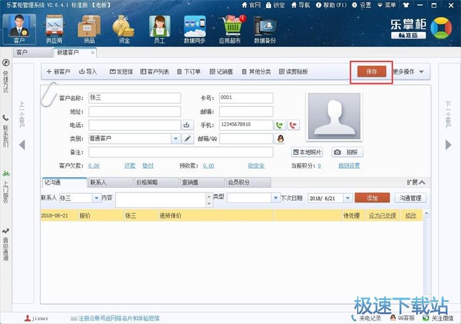Image resolution: width=461 pixels, height=324 pixels.
Task: Click green dial call icon by 手机
Action: pyautogui.click(x=280, y=125)
